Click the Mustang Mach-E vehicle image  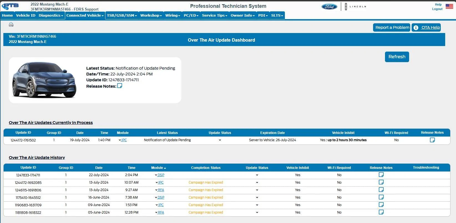[44, 80]
